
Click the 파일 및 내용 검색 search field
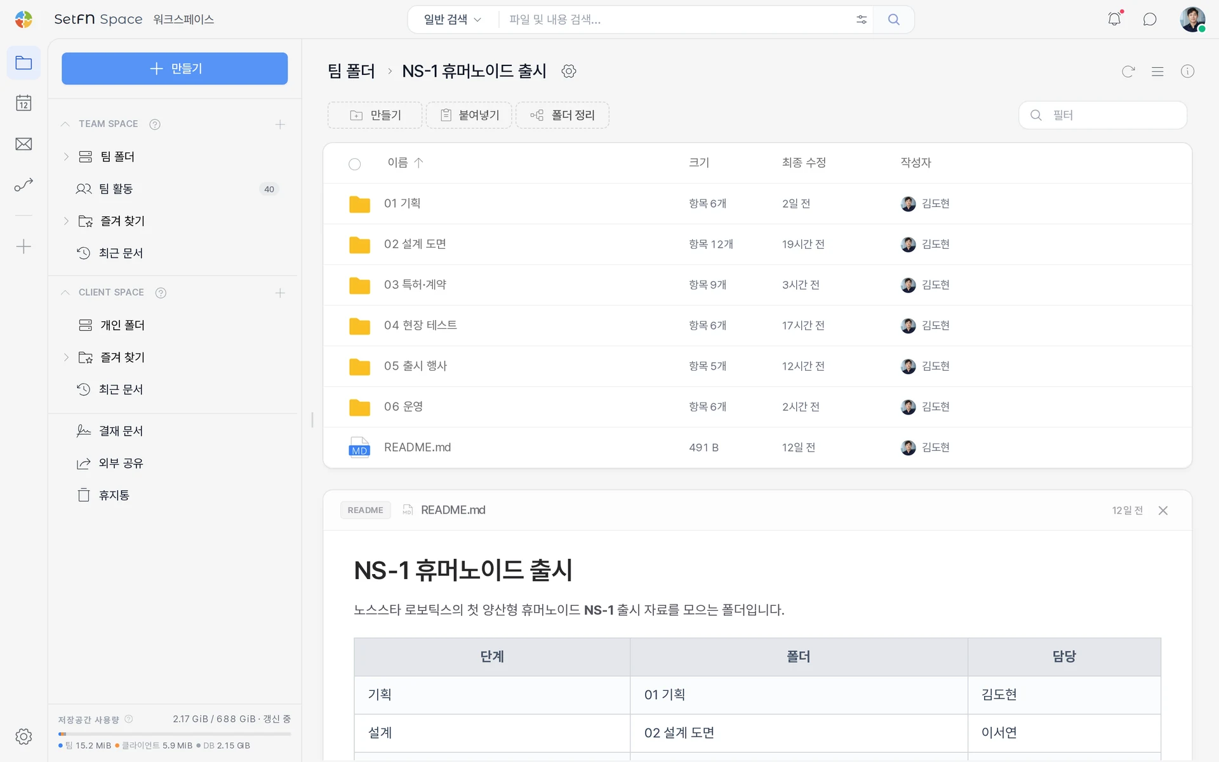676,20
